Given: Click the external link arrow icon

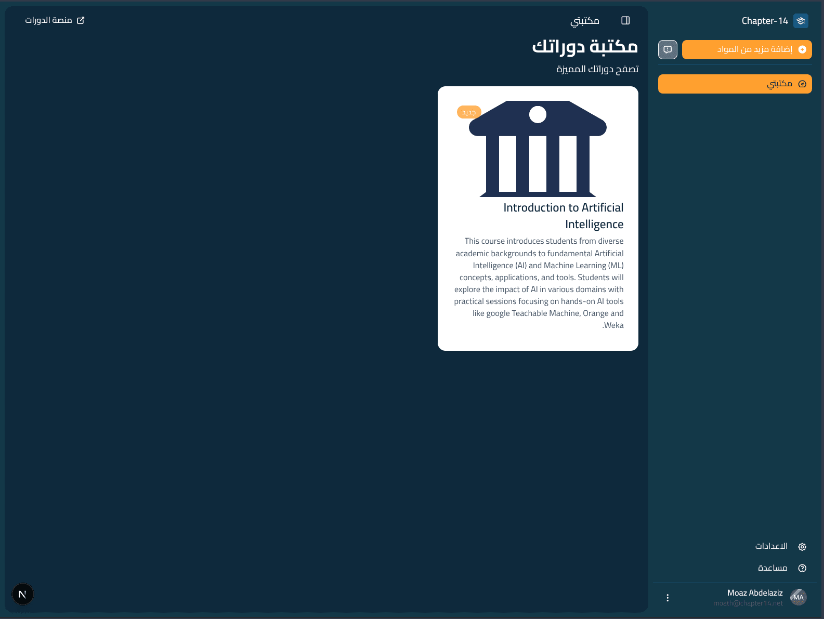Looking at the screenshot, I should [81, 20].
